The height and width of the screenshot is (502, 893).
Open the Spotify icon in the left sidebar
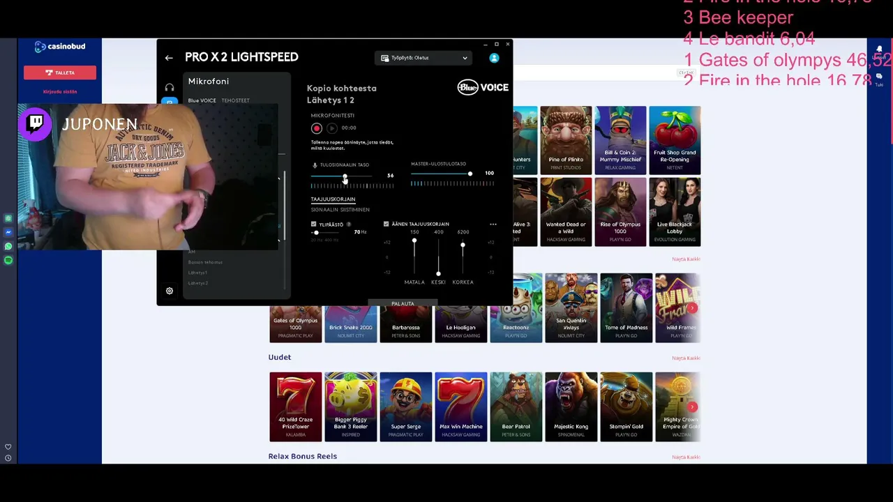tap(8, 260)
